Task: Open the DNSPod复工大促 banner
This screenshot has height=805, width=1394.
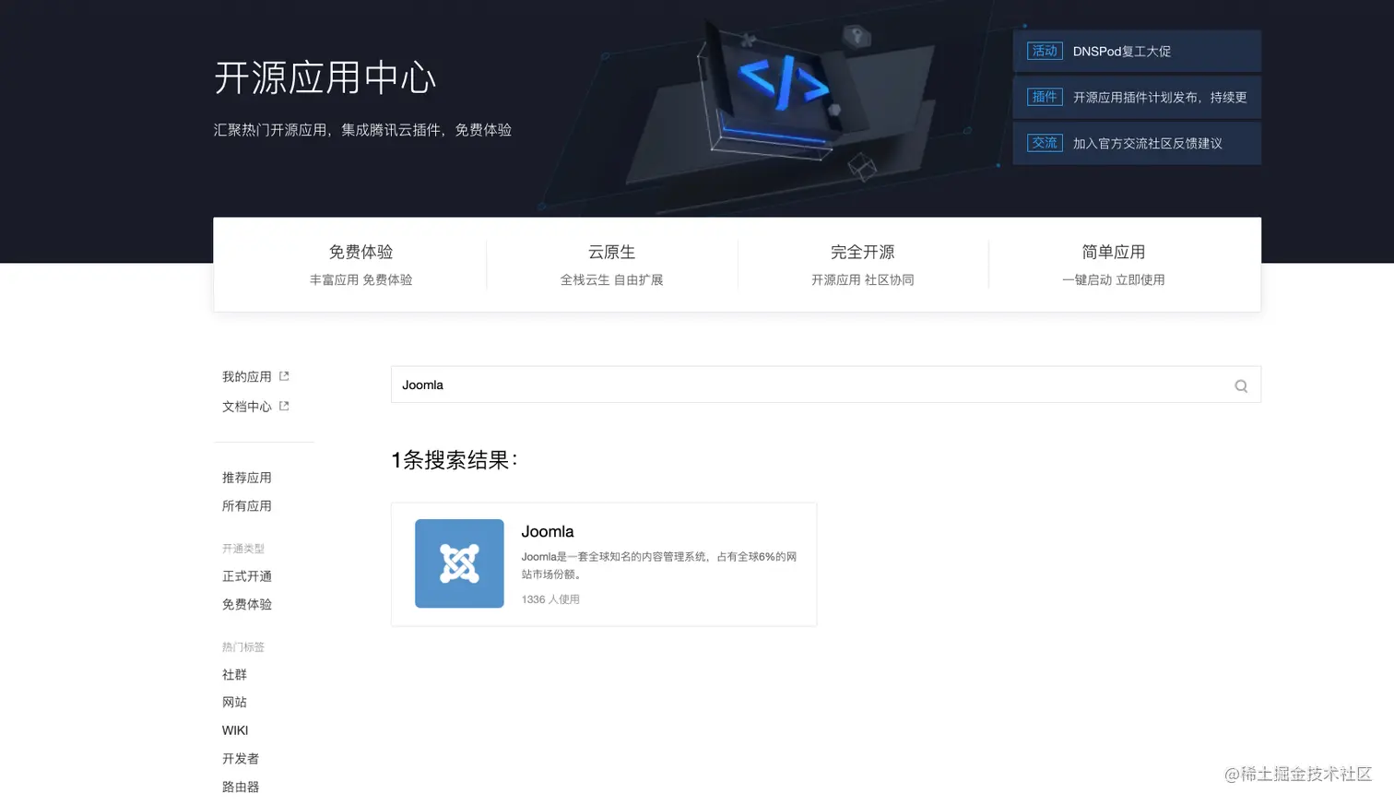Action: click(x=1137, y=51)
